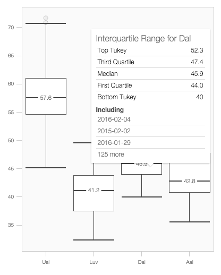221x275 pixels.
Task: Click the outlier circle above Ual
Action: [x=46, y=18]
